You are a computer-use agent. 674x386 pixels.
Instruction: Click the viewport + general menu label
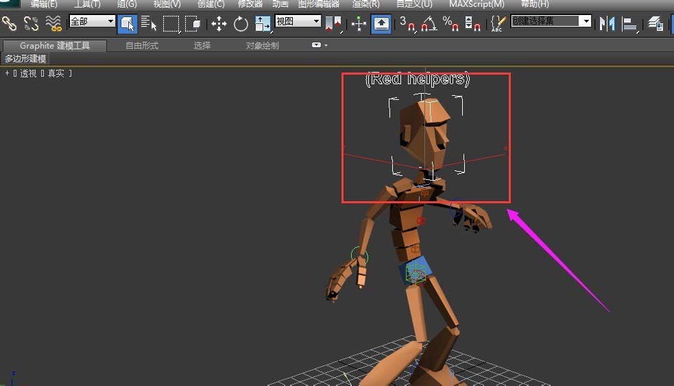click(x=7, y=73)
